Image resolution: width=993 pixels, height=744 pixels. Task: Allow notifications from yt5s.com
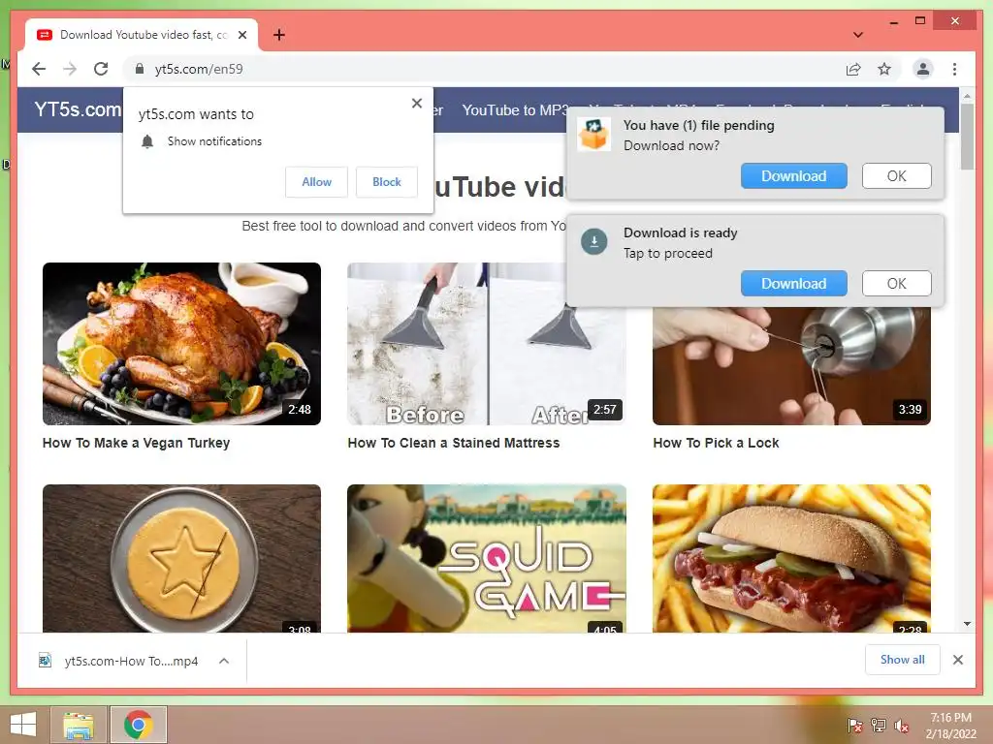316,182
